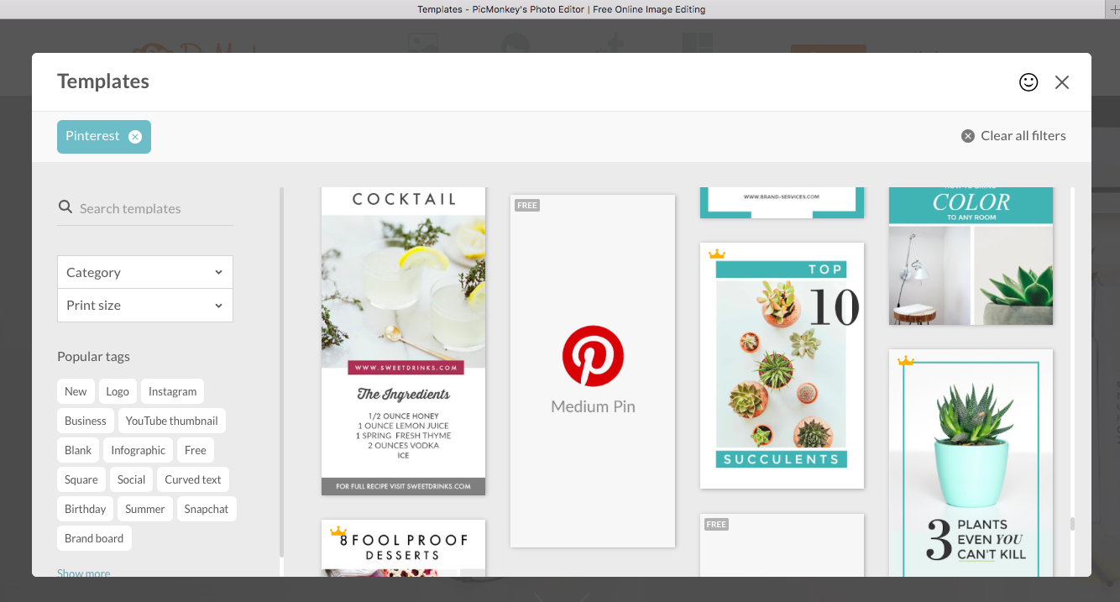Viewport: 1120px width, 602px height.
Task: Open the Top 10 Succulents template
Action: point(782,365)
